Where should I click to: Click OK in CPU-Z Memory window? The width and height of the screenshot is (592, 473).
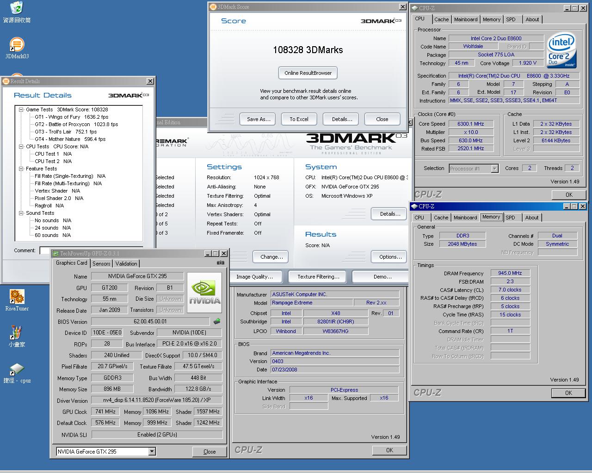568,393
